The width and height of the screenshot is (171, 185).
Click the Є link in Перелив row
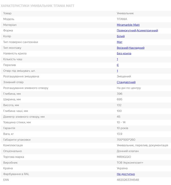pos(118,65)
